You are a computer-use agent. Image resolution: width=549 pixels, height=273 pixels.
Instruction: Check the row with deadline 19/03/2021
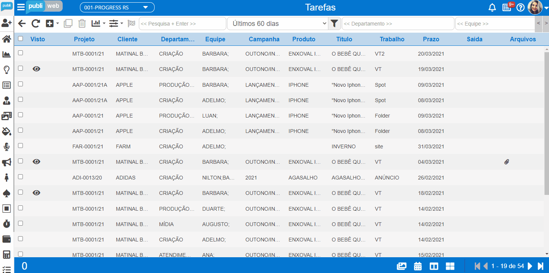coord(20,68)
